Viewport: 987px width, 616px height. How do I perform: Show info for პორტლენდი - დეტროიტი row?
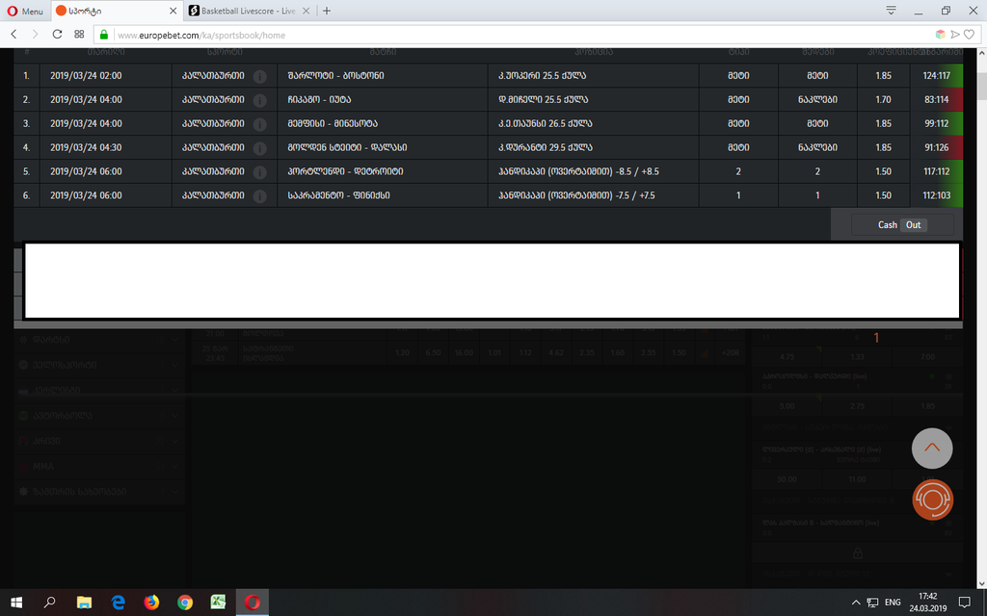pyautogui.click(x=259, y=171)
